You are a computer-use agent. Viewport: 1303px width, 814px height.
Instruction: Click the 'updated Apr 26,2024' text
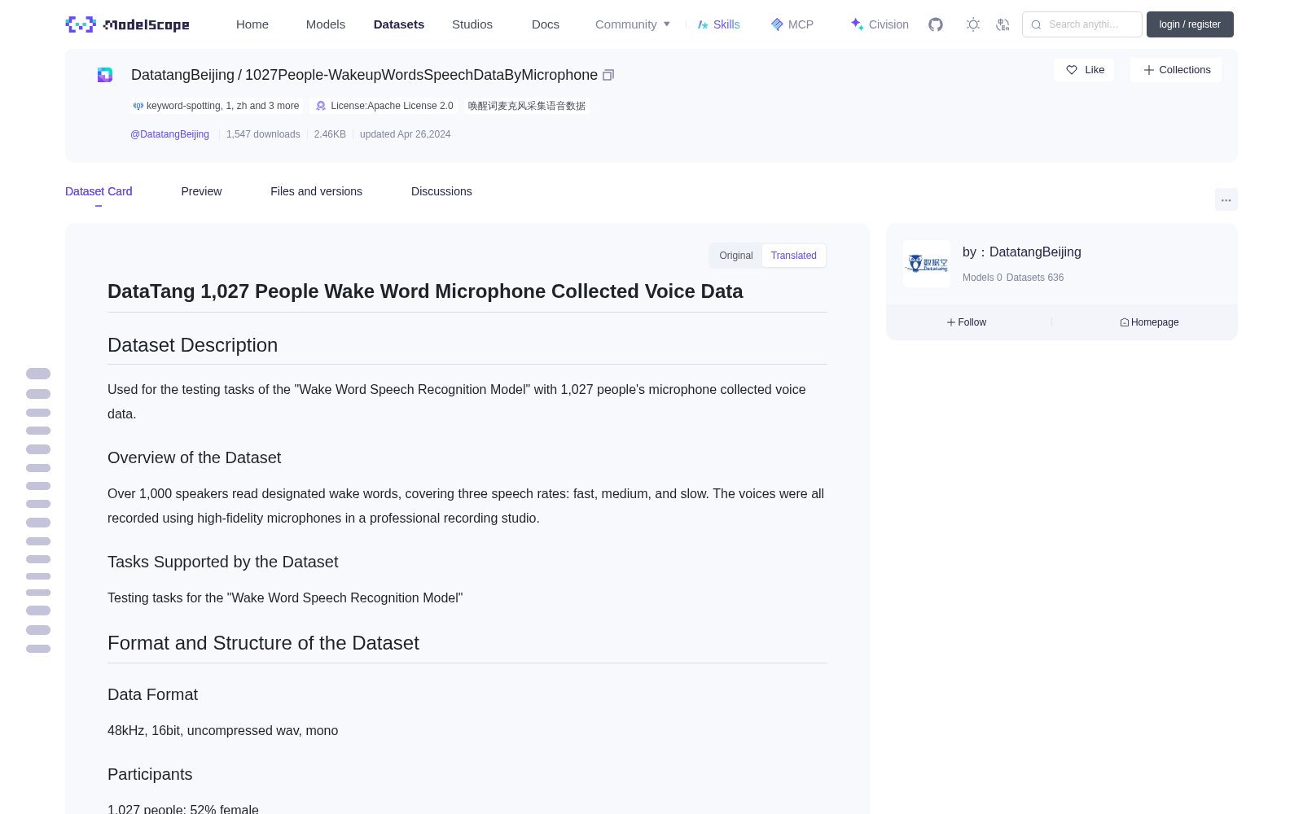pos(405,134)
